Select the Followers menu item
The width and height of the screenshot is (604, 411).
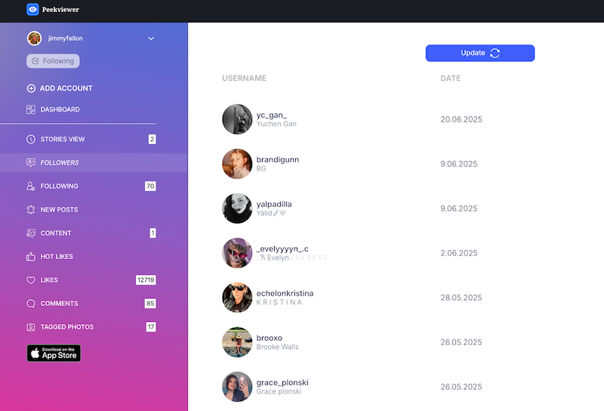[x=94, y=162]
